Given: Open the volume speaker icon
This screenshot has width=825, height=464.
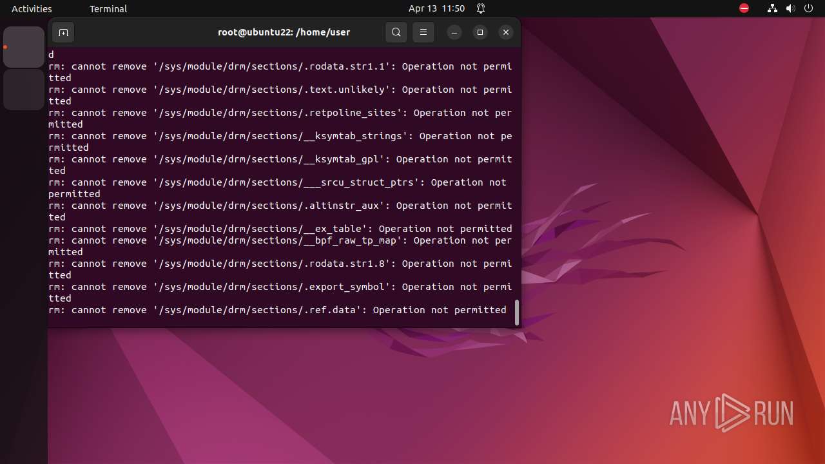Looking at the screenshot, I should 790,8.
